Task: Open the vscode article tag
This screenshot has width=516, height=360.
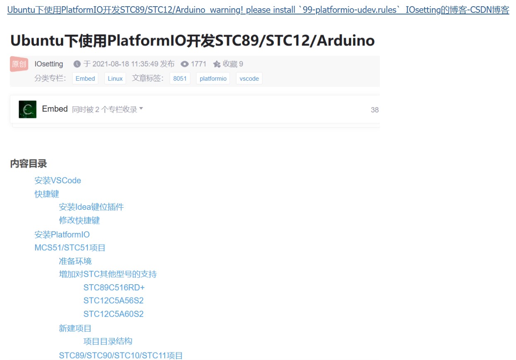Action: click(249, 78)
